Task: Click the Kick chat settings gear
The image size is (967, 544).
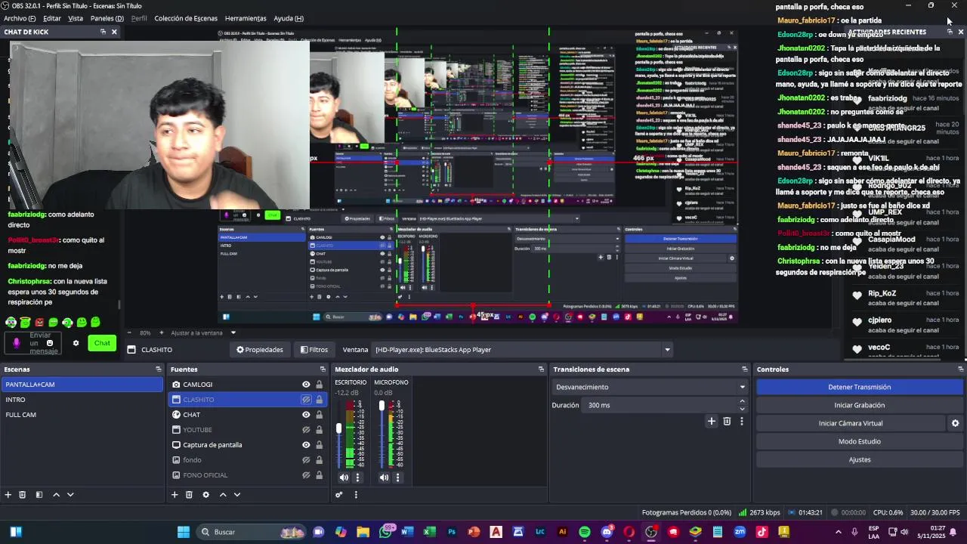Action: coord(76,343)
